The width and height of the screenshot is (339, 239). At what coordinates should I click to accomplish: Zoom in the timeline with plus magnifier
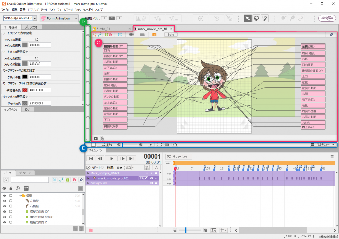pos(205,230)
